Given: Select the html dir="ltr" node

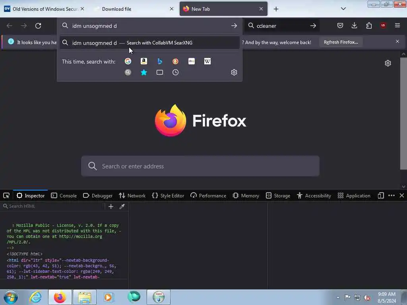Looking at the screenshot, I should coord(62,268).
